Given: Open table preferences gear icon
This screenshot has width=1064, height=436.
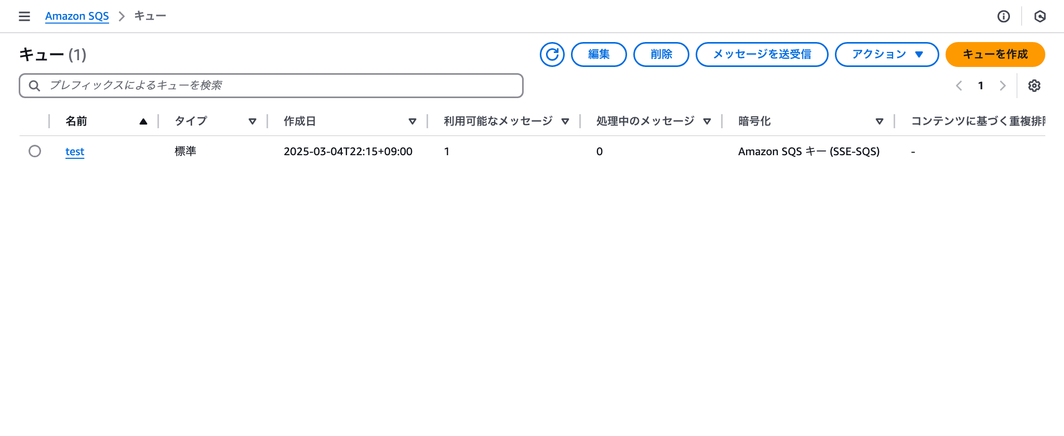Looking at the screenshot, I should click(x=1034, y=86).
